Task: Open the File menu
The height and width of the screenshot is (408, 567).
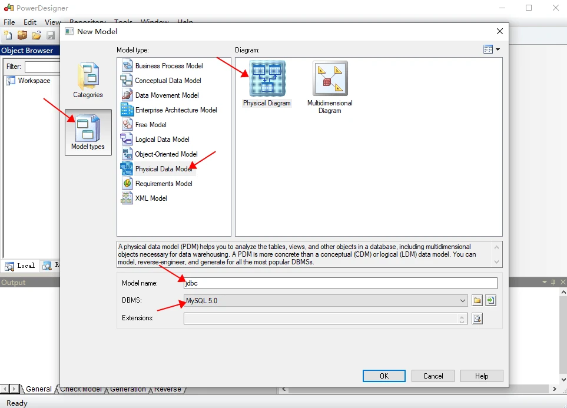Action: (x=9, y=22)
